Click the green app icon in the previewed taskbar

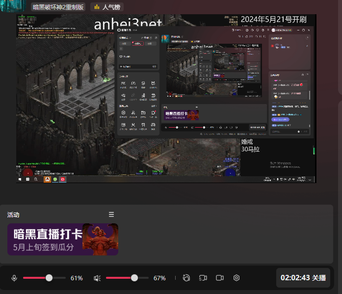[55, 179]
